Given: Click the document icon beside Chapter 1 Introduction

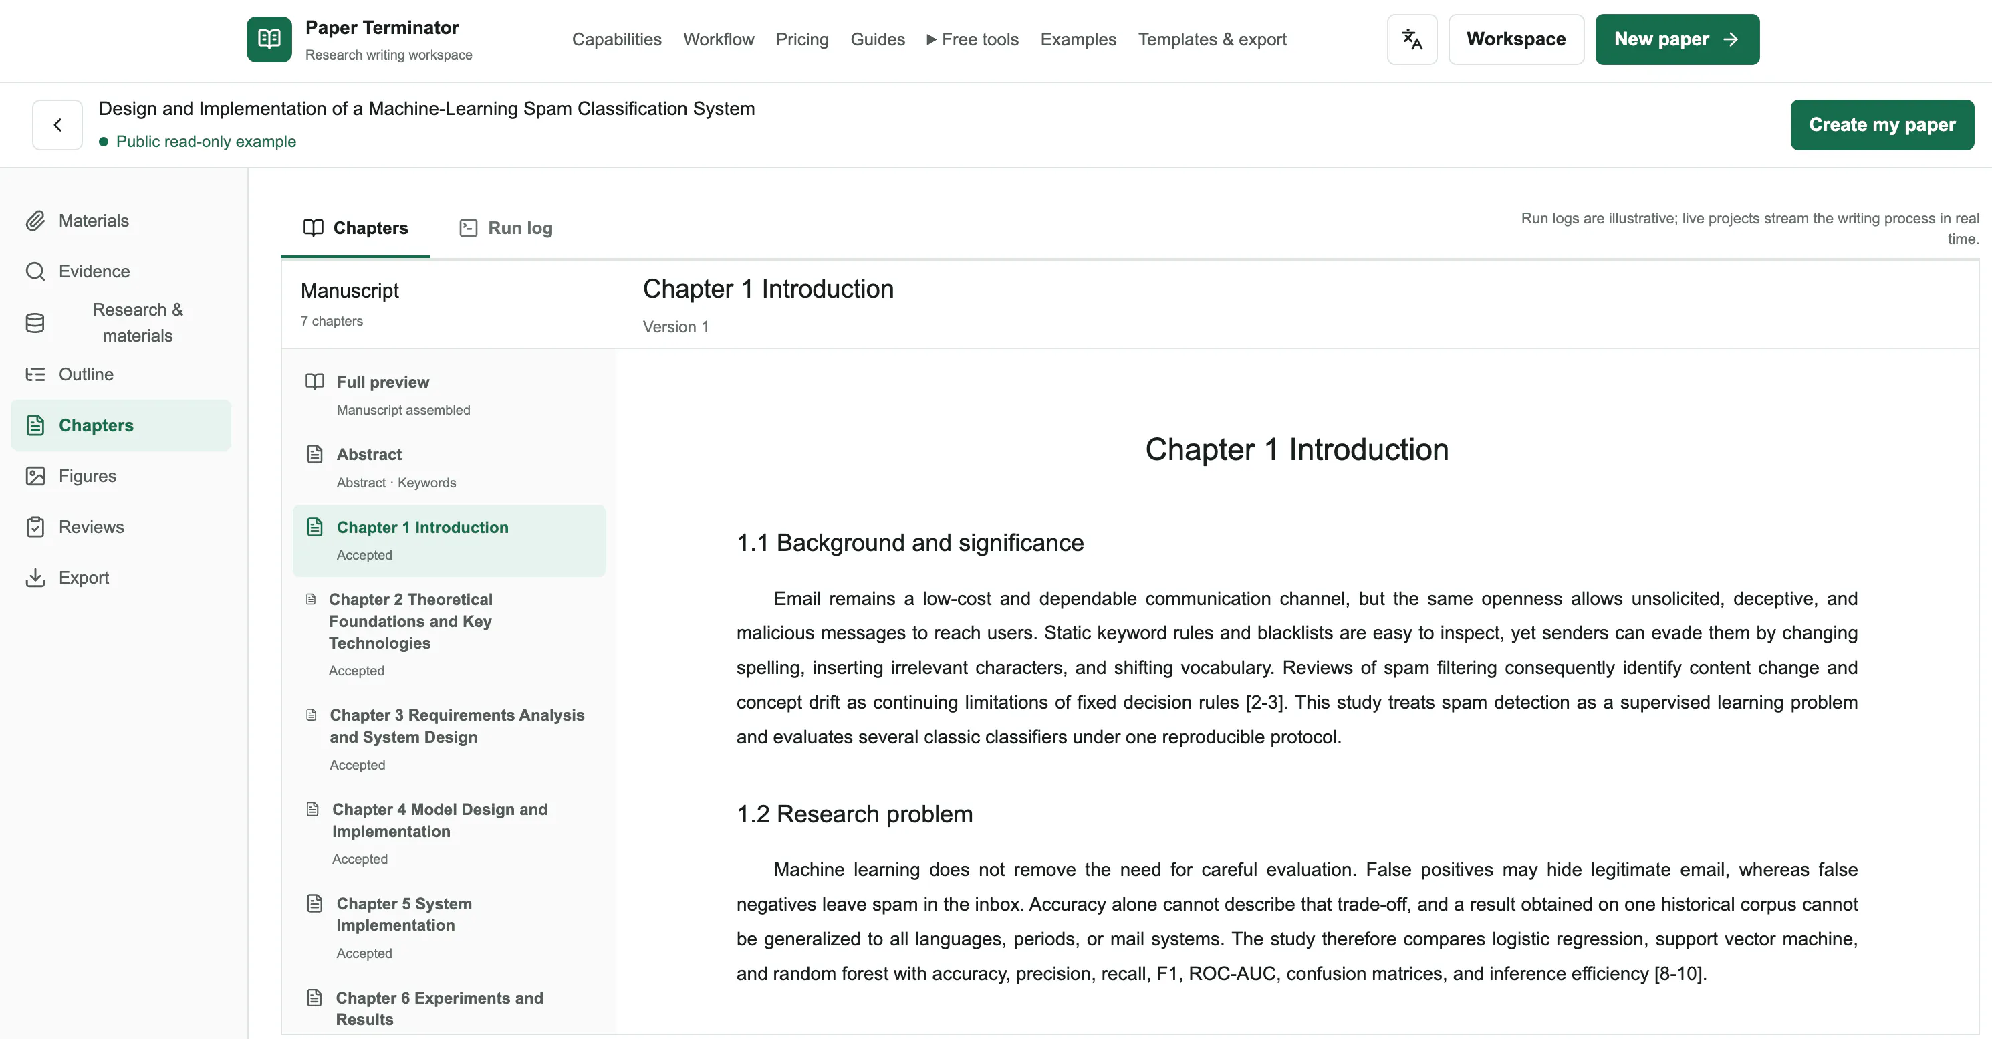Looking at the screenshot, I should (x=315, y=527).
